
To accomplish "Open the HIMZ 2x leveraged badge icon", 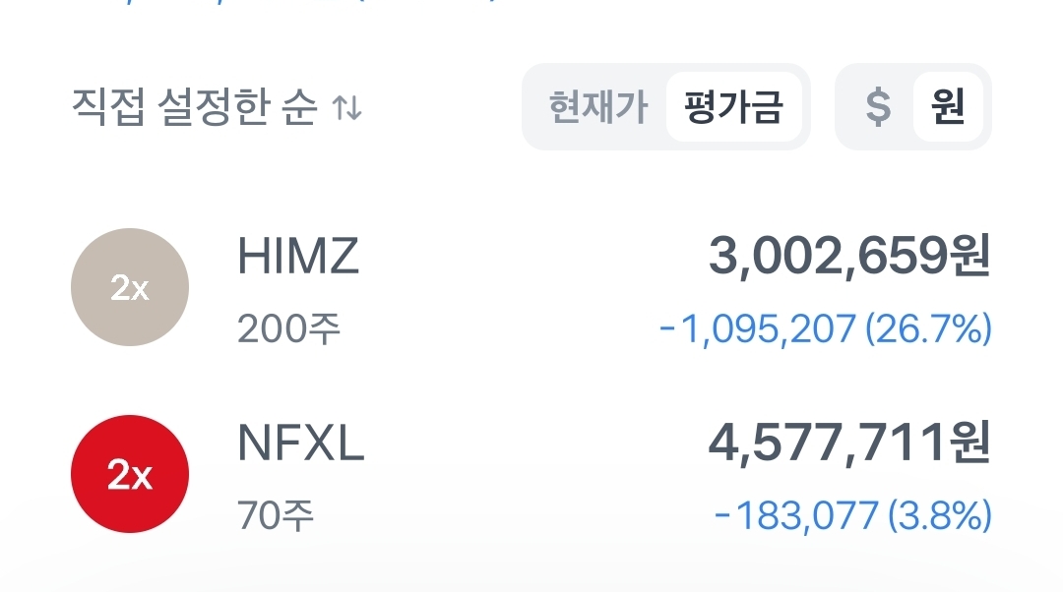I will [130, 287].
